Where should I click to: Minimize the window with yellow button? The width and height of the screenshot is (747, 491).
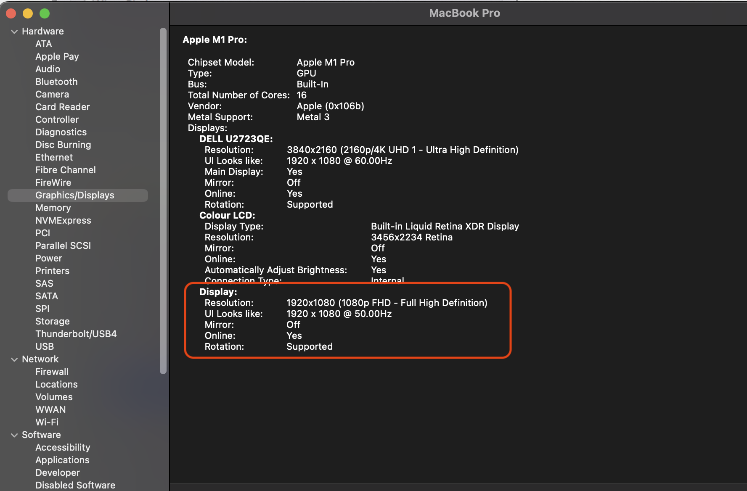[x=28, y=13]
